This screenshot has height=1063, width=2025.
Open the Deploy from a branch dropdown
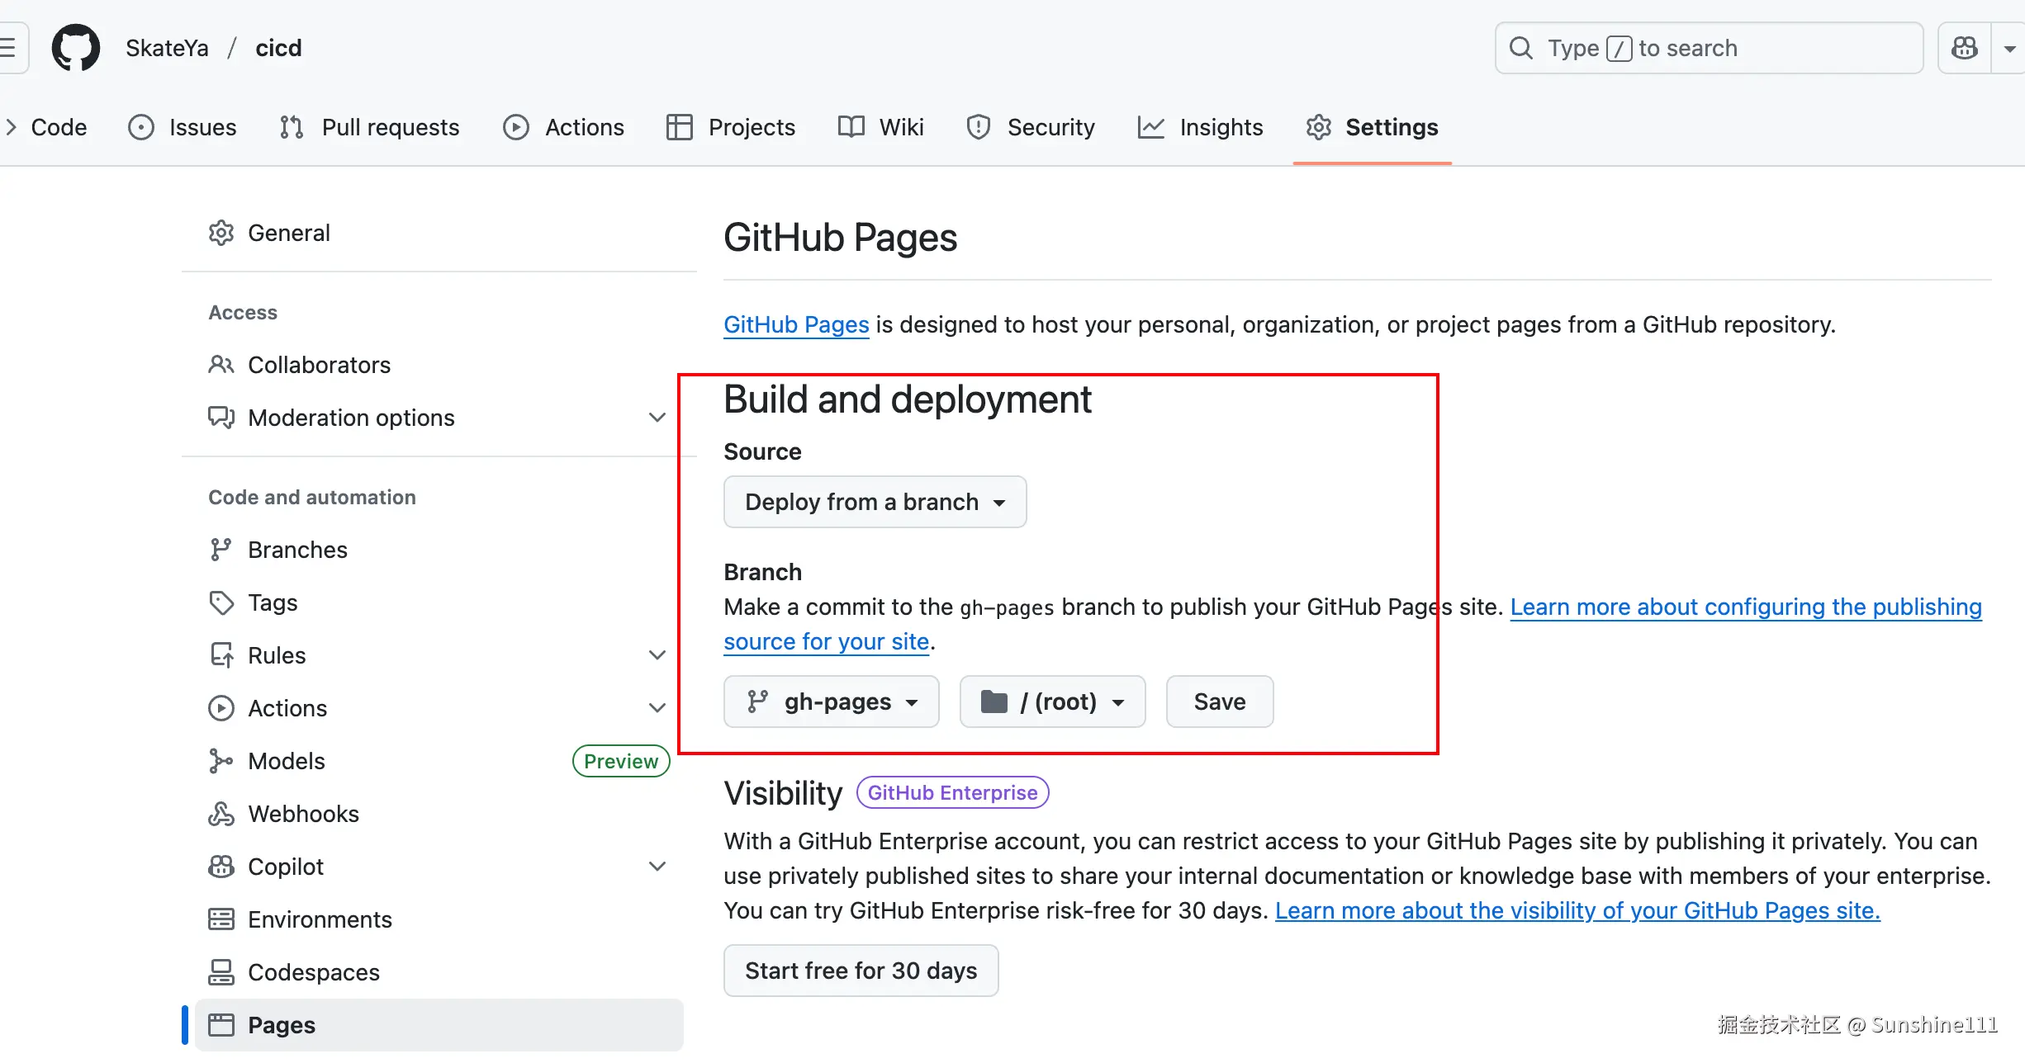click(875, 502)
